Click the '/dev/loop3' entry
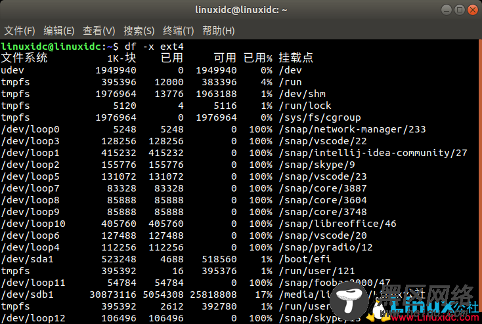This screenshot has height=324, width=482. [x=30, y=141]
